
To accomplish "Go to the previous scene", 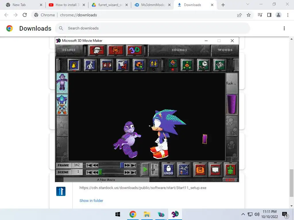I will click(x=95, y=172).
